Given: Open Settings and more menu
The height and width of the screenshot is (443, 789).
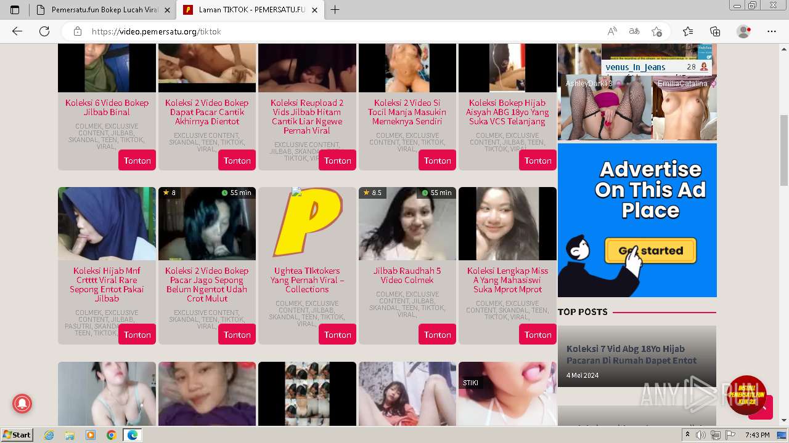Looking at the screenshot, I should pos(772,31).
